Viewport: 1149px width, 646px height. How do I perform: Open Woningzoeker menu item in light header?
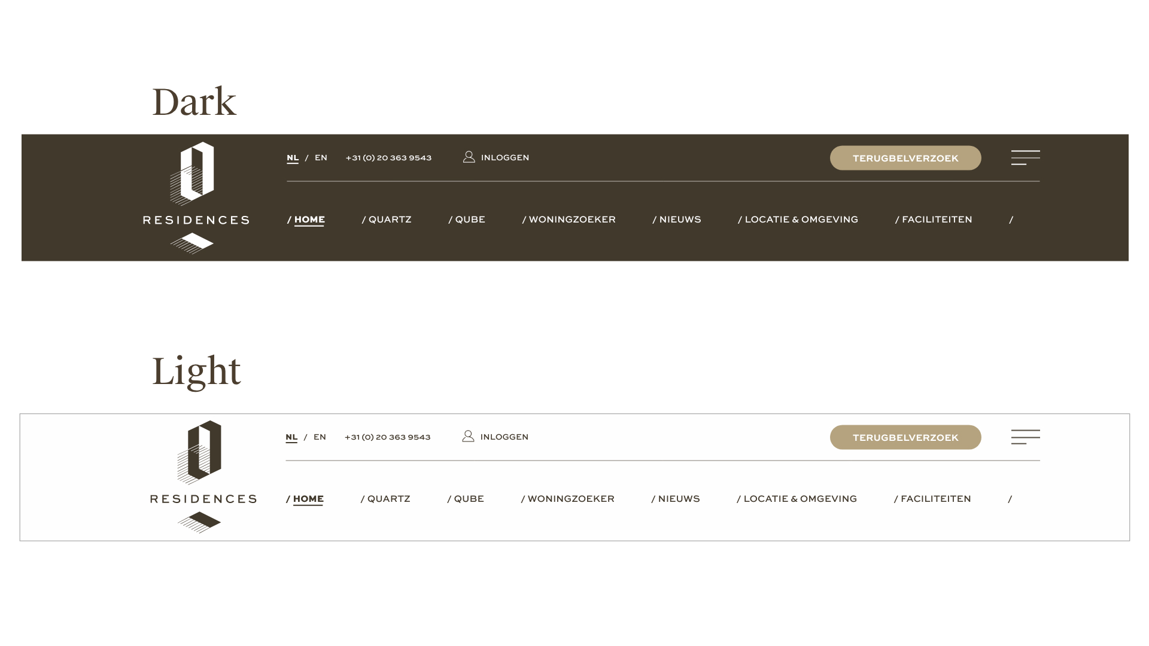point(570,499)
